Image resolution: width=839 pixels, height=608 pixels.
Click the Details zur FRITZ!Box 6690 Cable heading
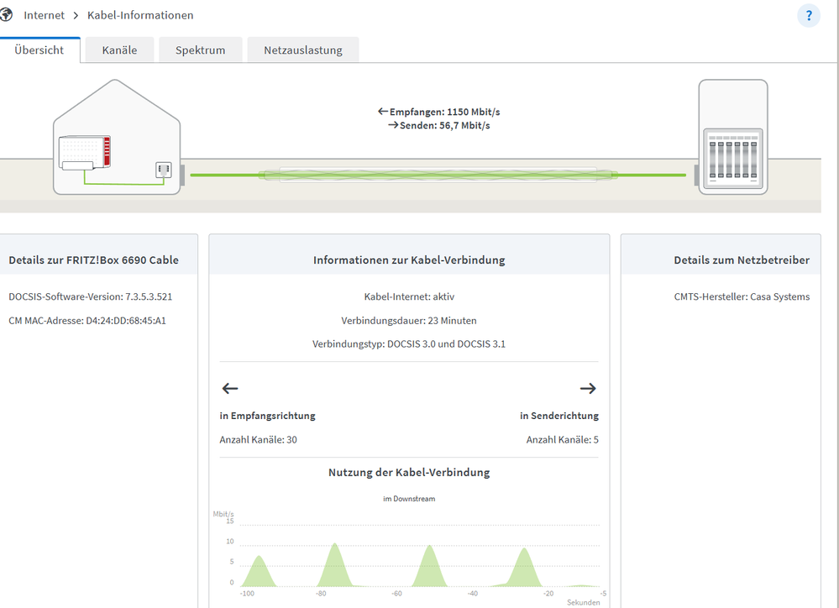pyautogui.click(x=93, y=260)
